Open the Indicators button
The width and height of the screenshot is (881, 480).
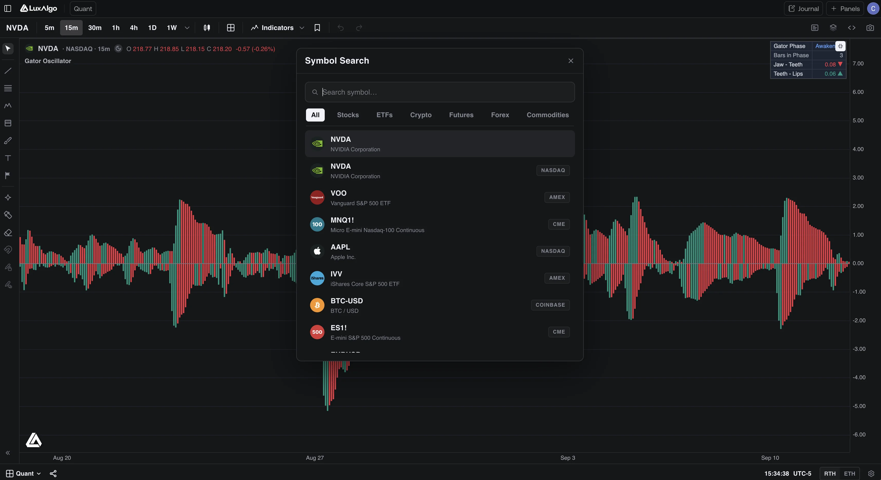click(272, 28)
